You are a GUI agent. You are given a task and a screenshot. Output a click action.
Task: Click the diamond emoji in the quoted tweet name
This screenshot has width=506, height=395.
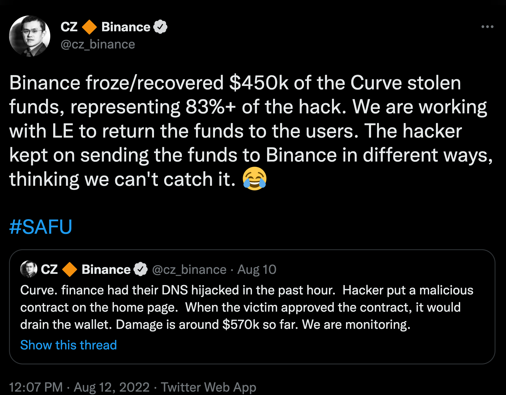(70, 269)
